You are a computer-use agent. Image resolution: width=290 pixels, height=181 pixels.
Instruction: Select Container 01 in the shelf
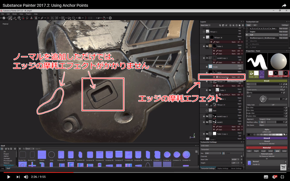pyautogui.click(x=61, y=154)
